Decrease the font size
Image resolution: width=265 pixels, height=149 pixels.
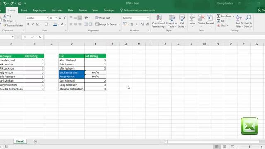click(65, 18)
